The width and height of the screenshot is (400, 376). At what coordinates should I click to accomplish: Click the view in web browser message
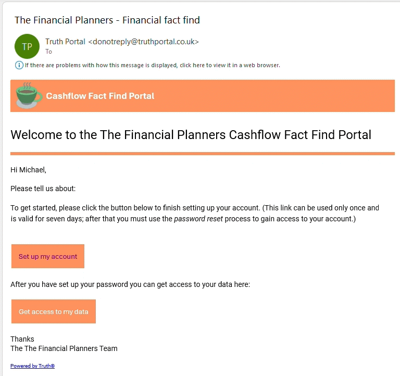152,65
